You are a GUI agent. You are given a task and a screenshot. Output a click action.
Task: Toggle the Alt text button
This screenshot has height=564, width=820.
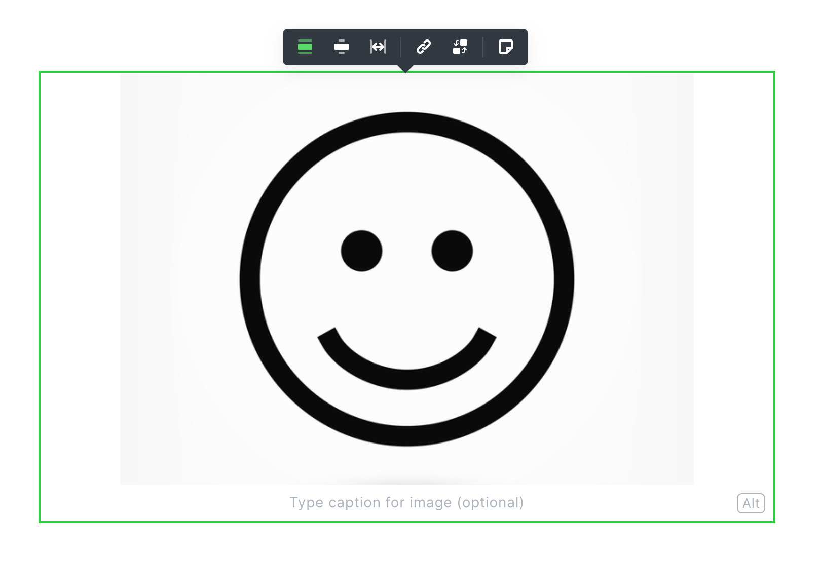click(x=751, y=503)
